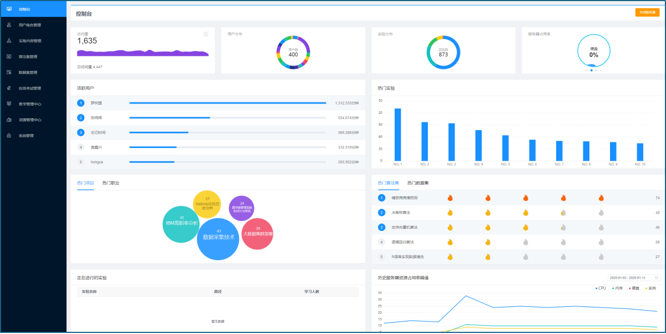Open 在线考试管理 in the sidebar
Screen dimensions: 666x334
[33, 88]
